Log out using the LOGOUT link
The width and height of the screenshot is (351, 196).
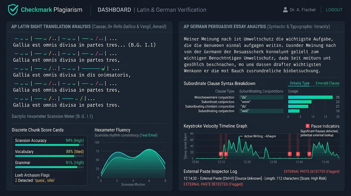334,10
